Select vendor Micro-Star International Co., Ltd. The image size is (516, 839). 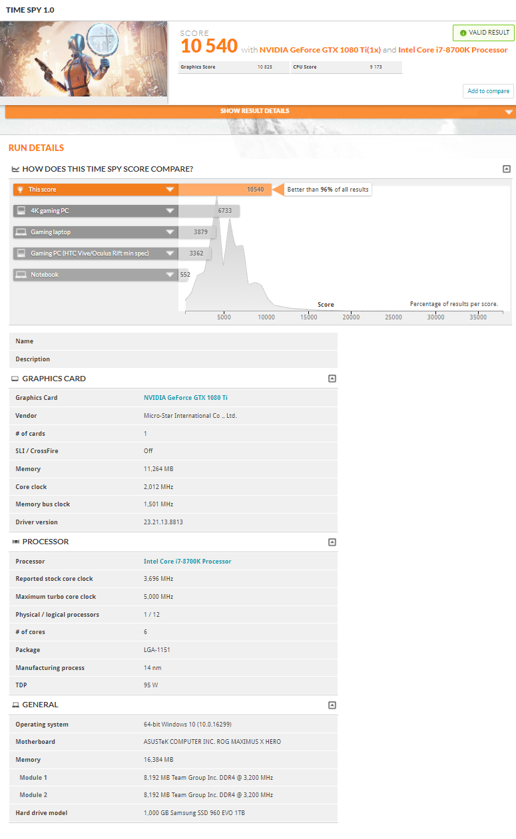click(190, 416)
